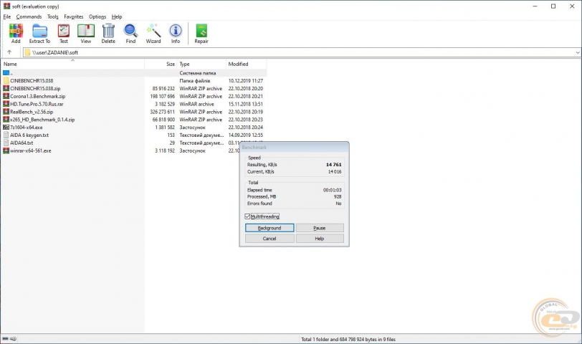The image size is (582, 344).
Task: Click the size value 326 273 611
Action: (162, 112)
